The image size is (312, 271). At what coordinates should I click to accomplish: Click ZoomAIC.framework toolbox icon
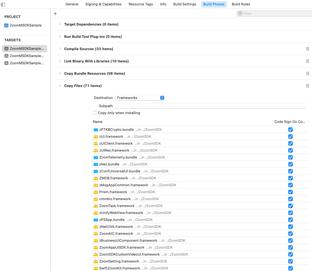[96, 234]
